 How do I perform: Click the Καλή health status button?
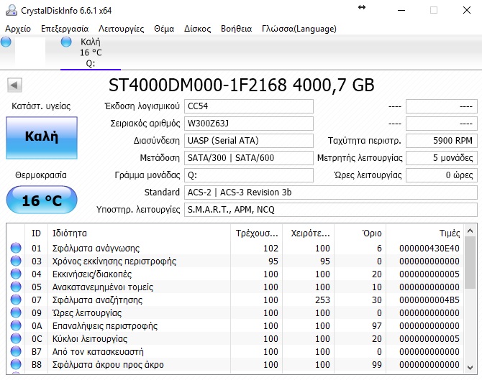click(42, 137)
